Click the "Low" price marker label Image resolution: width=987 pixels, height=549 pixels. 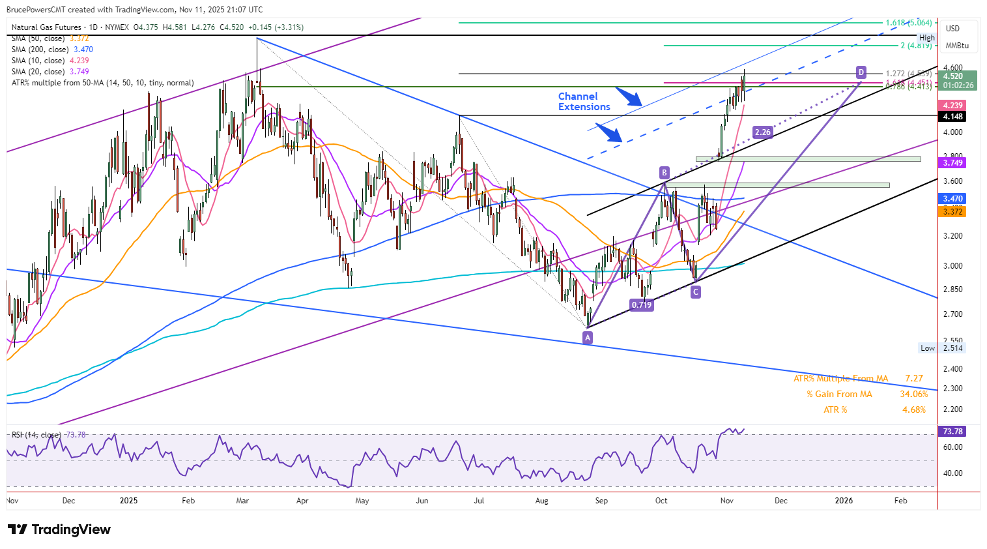tap(928, 348)
